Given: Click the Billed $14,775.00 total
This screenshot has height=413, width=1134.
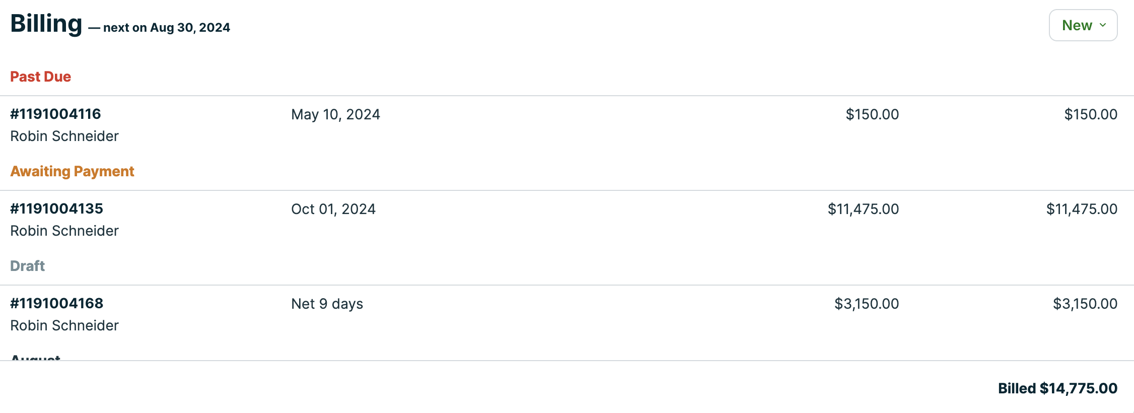Looking at the screenshot, I should (1057, 388).
